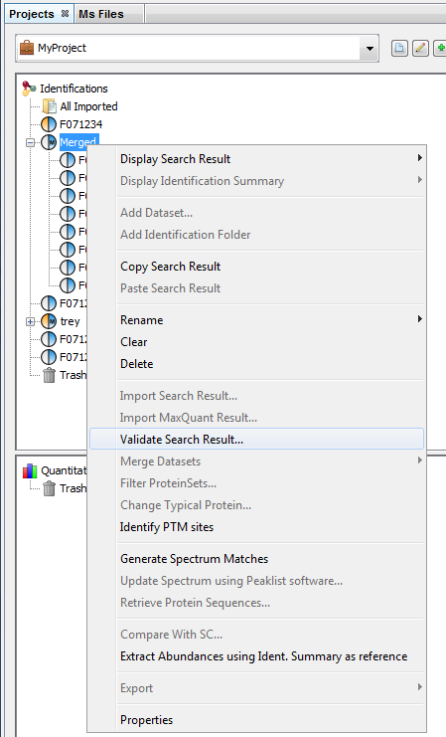The height and width of the screenshot is (737, 446).
Task: Click the trey merged dataset icon
Action: 49,321
